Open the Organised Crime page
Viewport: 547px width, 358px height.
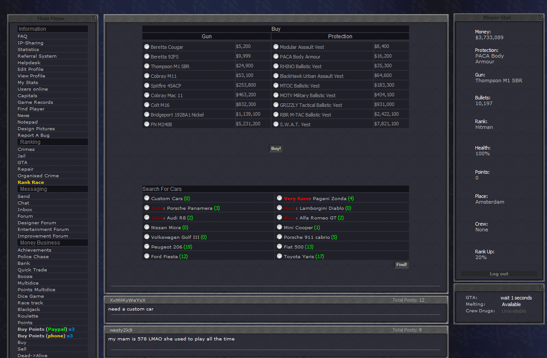coord(38,175)
